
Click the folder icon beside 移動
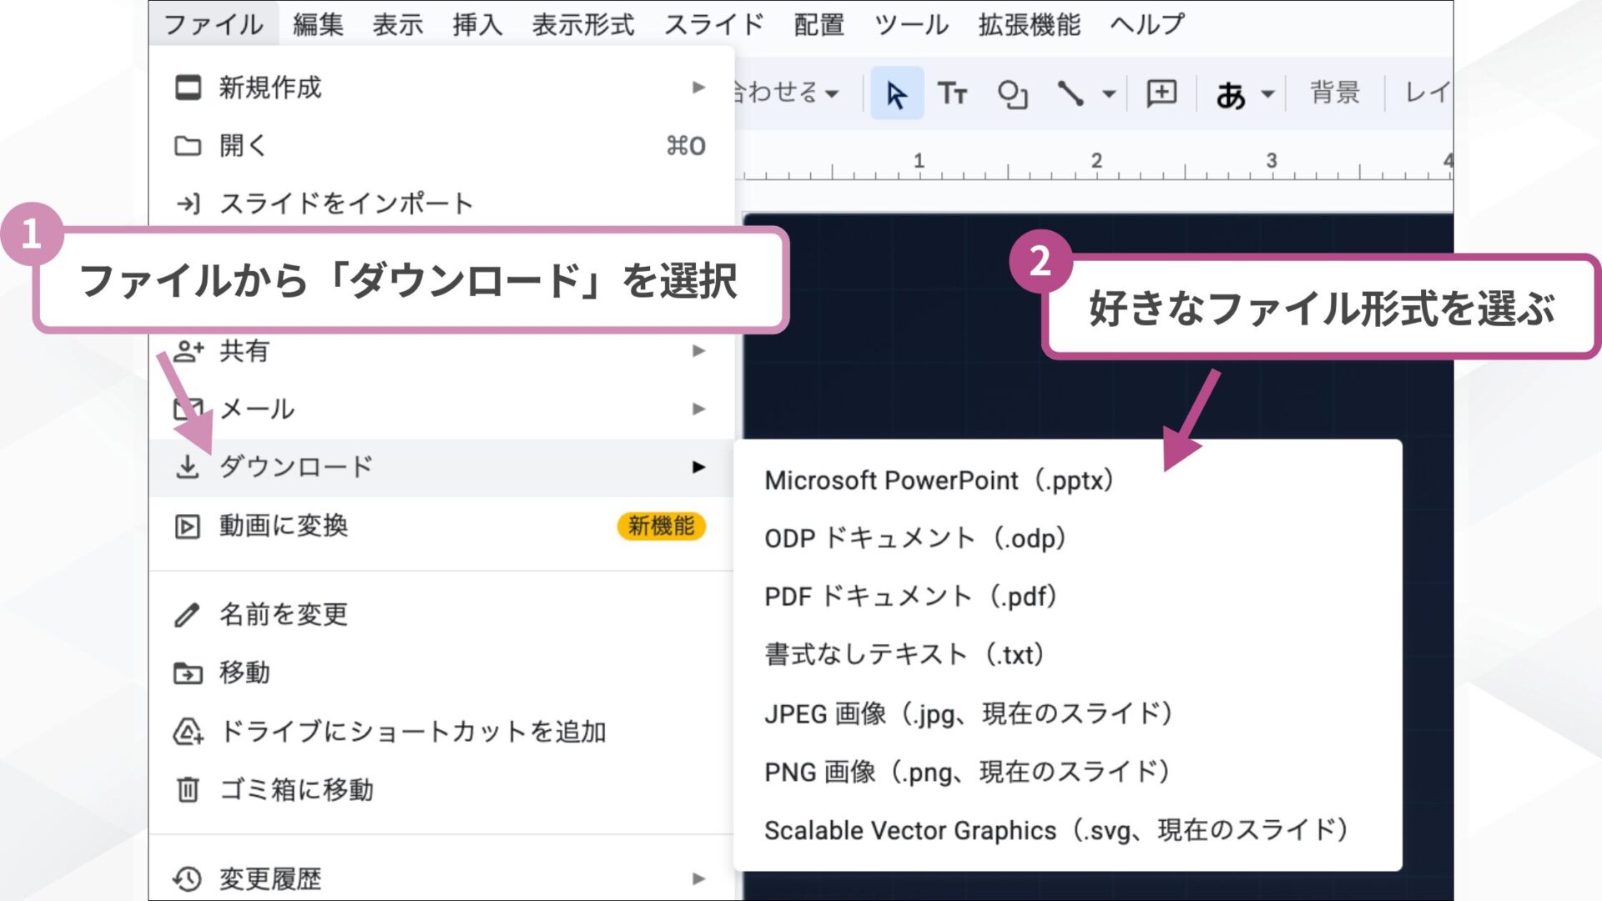point(187,672)
